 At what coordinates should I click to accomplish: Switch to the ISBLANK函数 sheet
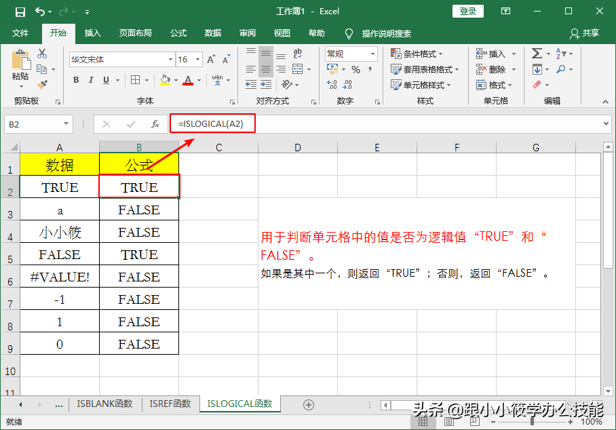click(x=104, y=404)
